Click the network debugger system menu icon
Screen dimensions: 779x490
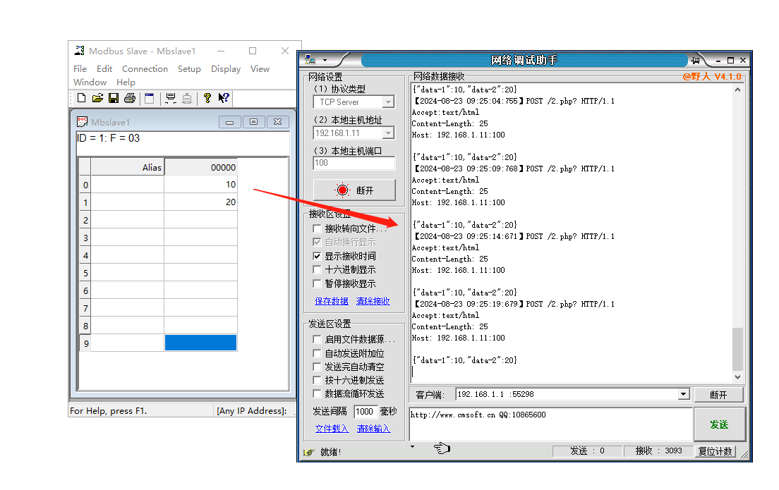click(310, 59)
